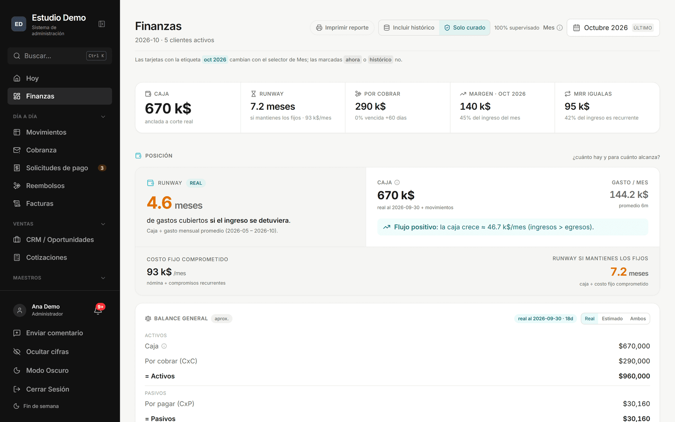The image size is (675, 422).
Task: Click the balance scale icon
Action: tap(148, 319)
